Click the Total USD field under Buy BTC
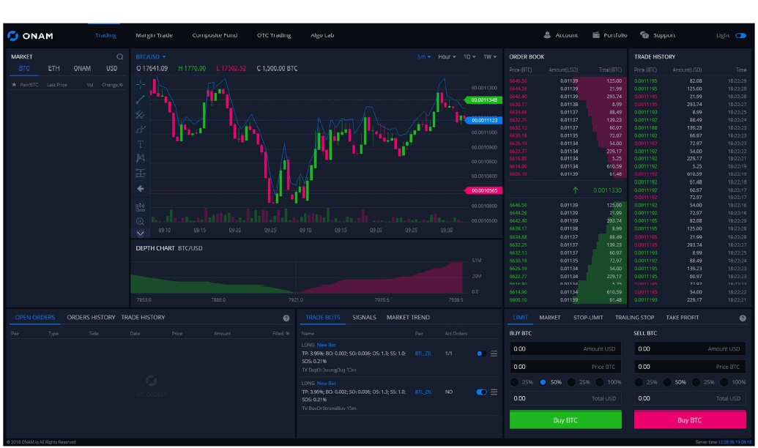 point(565,399)
